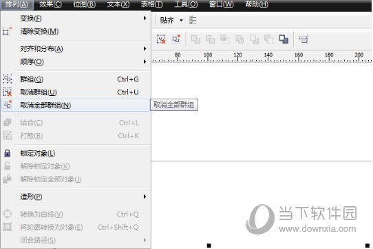Click the lock icon beside 锁定对象(L)
This screenshot has height=249, width=373.
coord(8,153)
